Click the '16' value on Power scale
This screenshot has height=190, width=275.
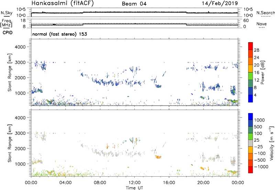[256, 73]
